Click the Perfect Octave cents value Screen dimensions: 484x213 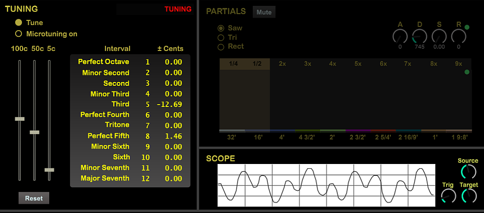click(x=174, y=62)
